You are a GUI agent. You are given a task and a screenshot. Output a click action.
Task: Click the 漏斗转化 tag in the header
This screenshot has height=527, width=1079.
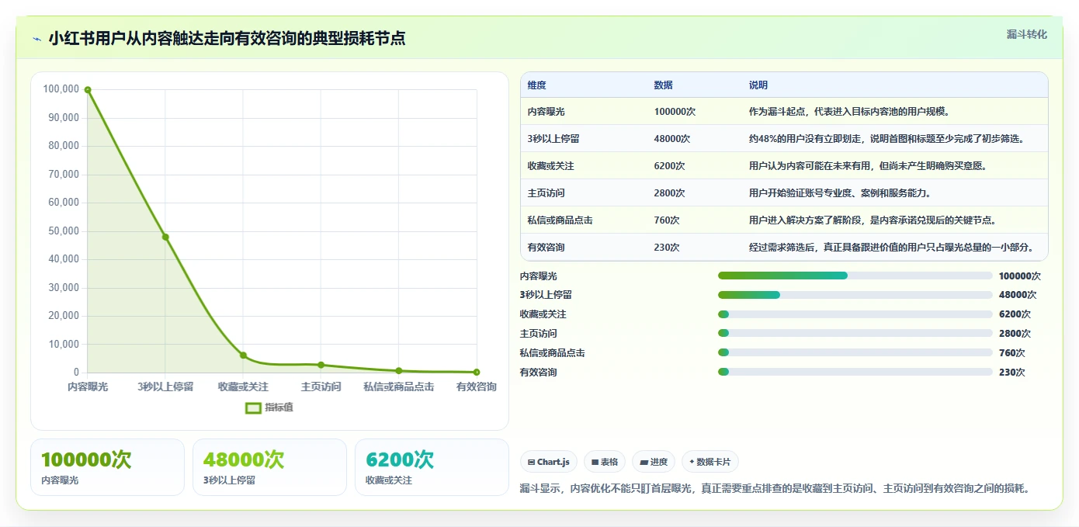tap(1026, 35)
